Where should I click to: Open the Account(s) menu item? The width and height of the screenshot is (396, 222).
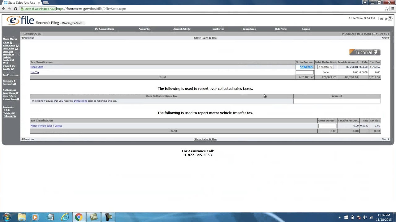click(144, 29)
